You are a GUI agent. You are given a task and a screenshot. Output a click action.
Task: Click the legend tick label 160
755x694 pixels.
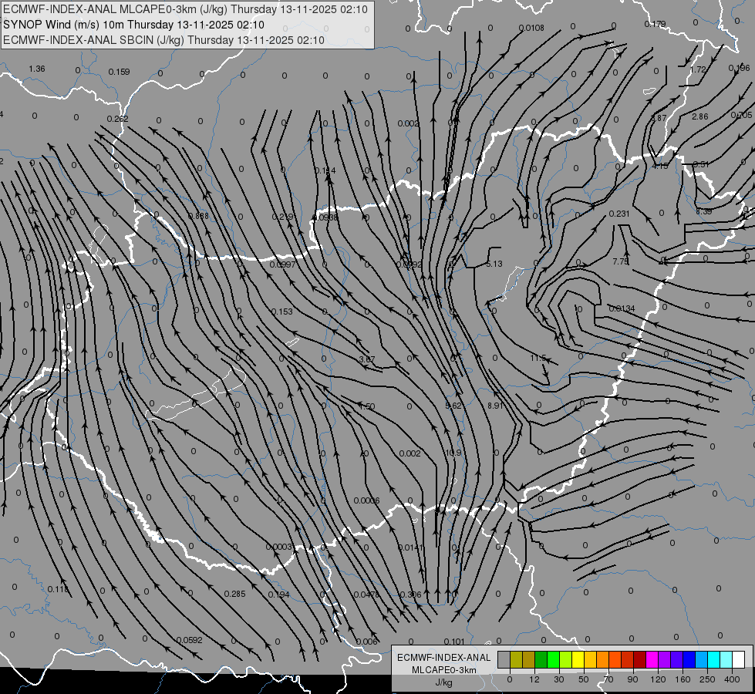(683, 679)
